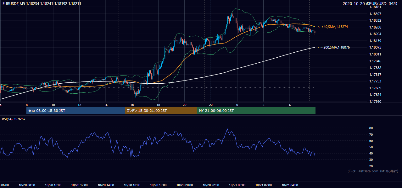Click hour label 2 under the price chart
The height and width of the screenshot is (188, 402).
pos(264,105)
